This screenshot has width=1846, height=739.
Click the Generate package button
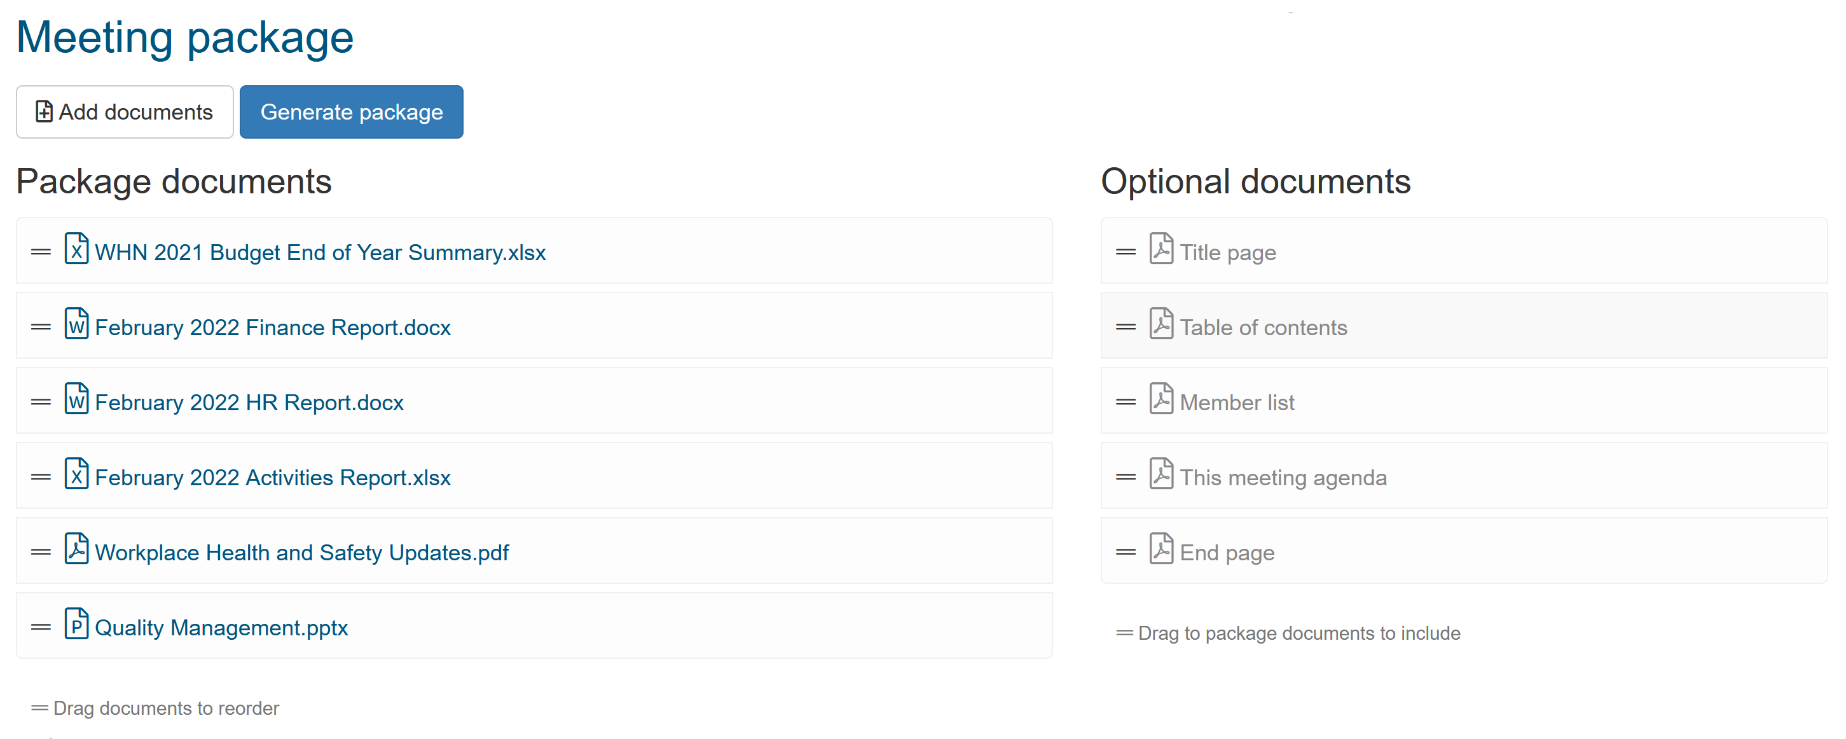click(351, 112)
